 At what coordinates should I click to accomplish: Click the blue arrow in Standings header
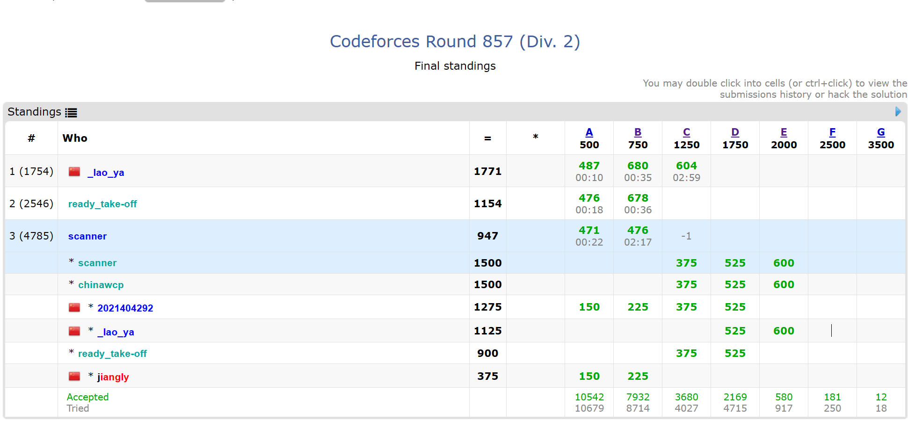[x=898, y=111]
